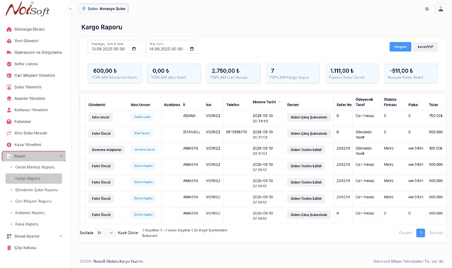This screenshot has height=268, width=452.
Task: Open notifications bell icon
Action: [x=427, y=9]
